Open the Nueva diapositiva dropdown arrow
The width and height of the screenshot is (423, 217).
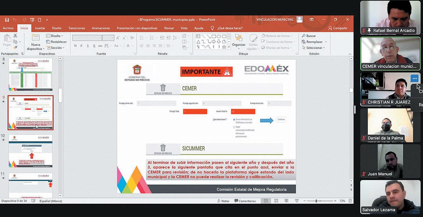click(43, 49)
